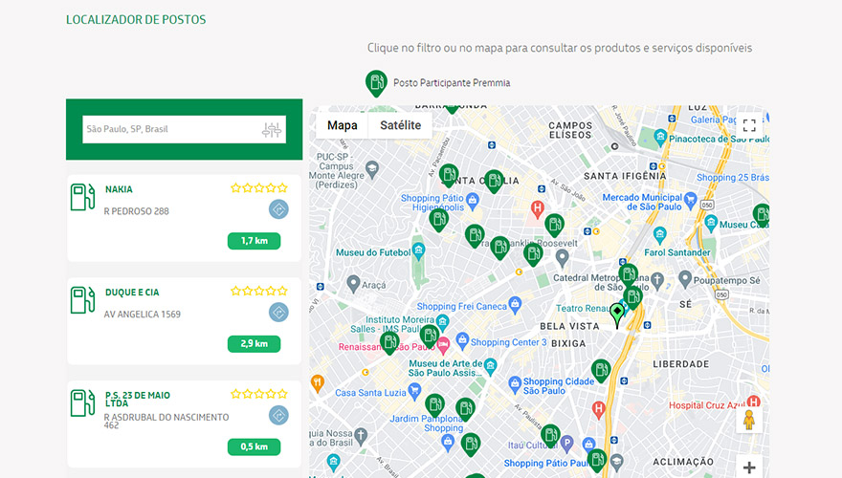Click Museu do Futebol map marker
The image size is (842, 478).
(x=419, y=250)
